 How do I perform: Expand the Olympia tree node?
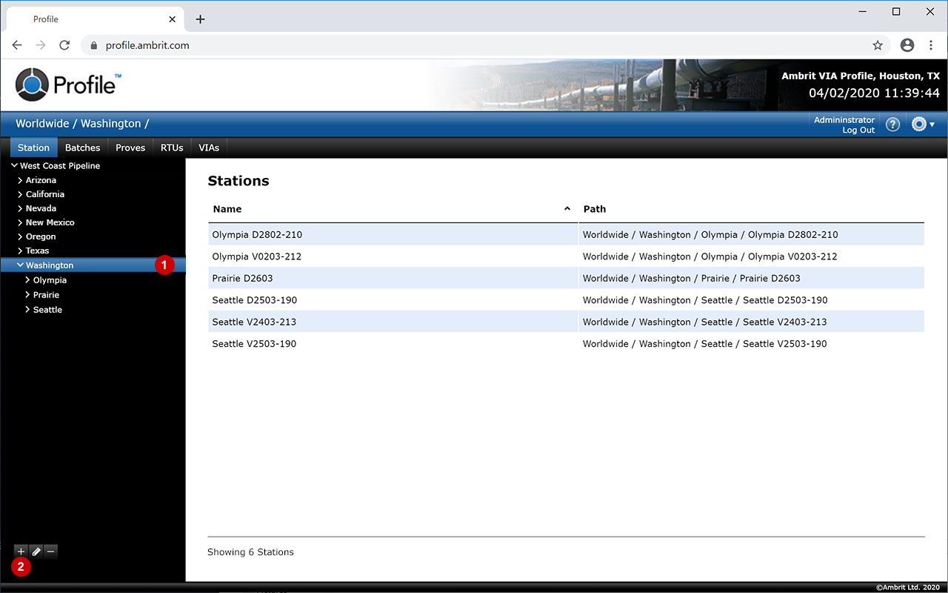28,280
